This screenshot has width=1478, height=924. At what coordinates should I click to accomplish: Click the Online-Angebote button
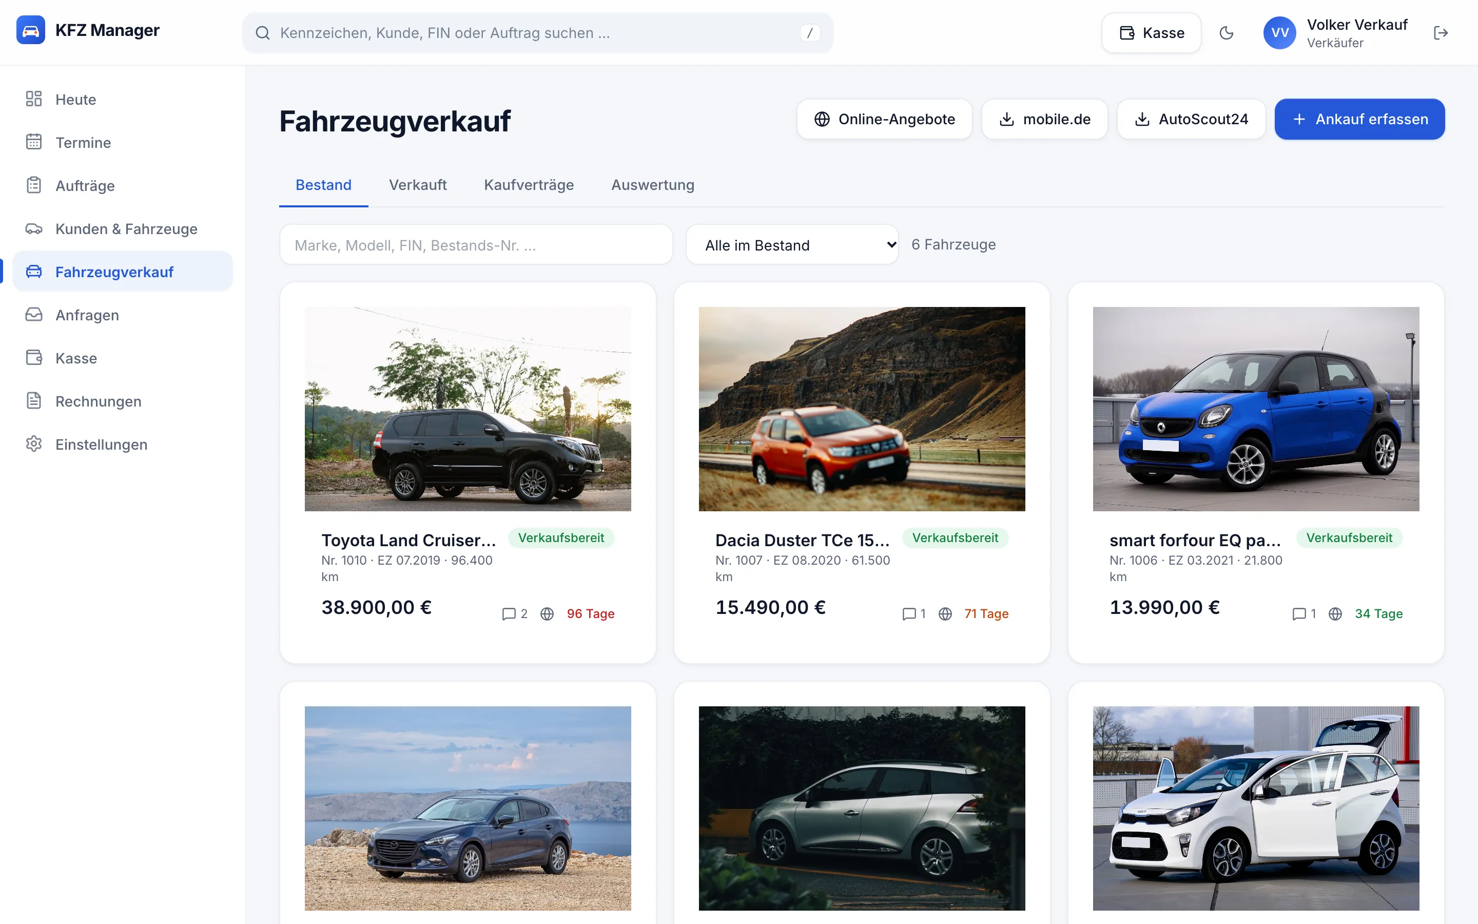point(884,119)
